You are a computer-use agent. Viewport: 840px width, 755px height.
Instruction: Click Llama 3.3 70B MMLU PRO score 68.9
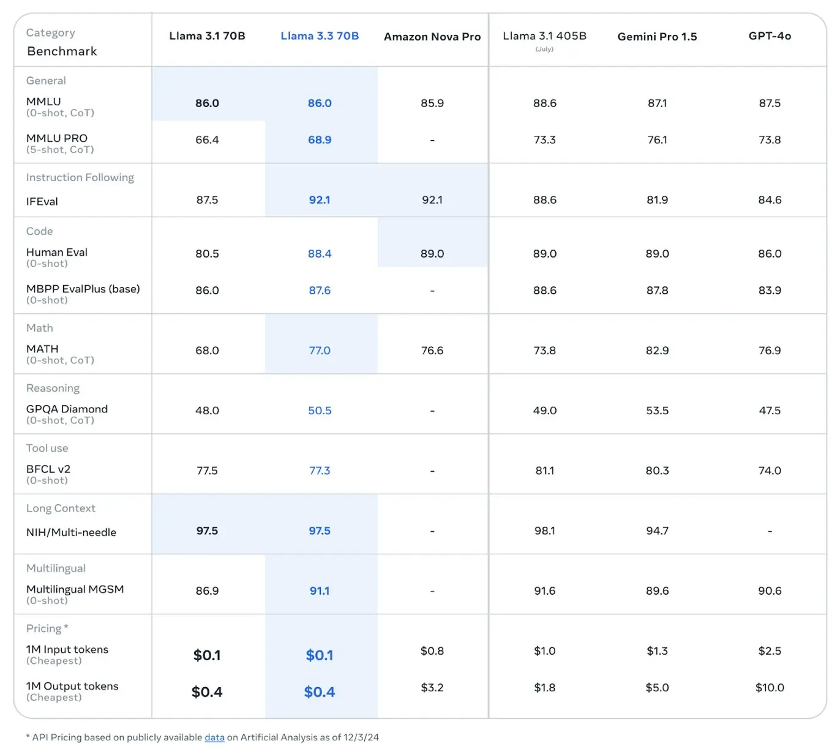[320, 140]
